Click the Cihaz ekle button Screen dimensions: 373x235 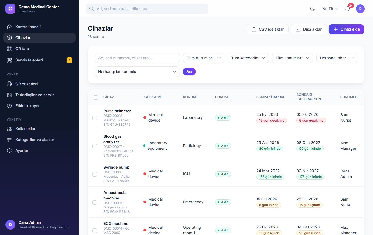346,29
